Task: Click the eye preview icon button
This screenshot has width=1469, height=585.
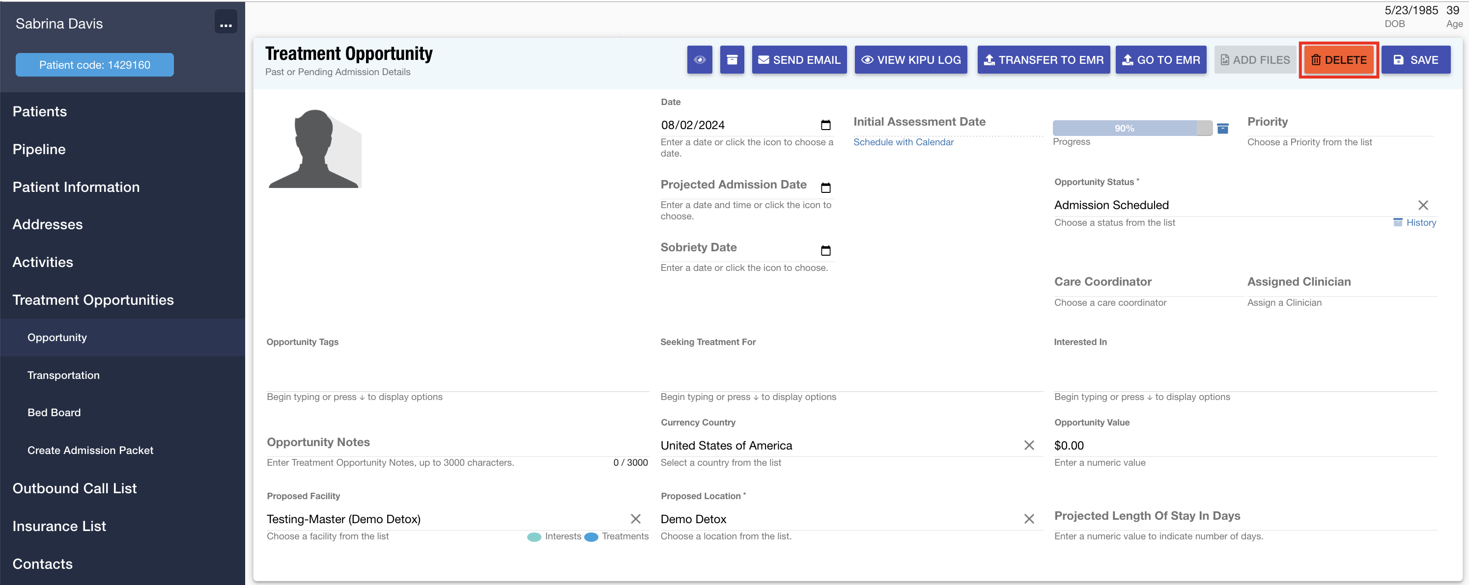Action: (699, 60)
